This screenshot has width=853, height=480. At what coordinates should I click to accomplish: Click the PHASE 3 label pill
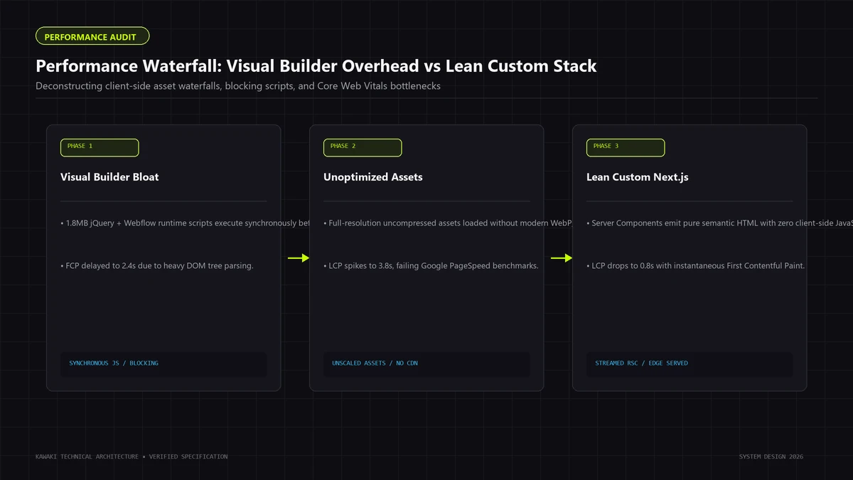tap(626, 147)
